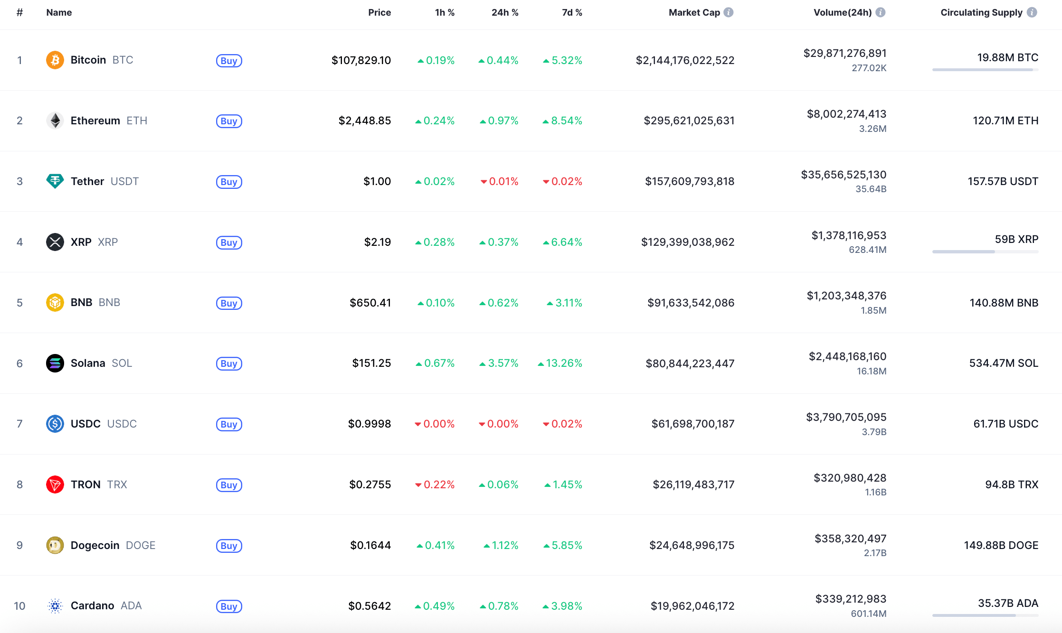This screenshot has height=633, width=1062.
Task: Click the Cardano logo icon
Action: pos(55,606)
